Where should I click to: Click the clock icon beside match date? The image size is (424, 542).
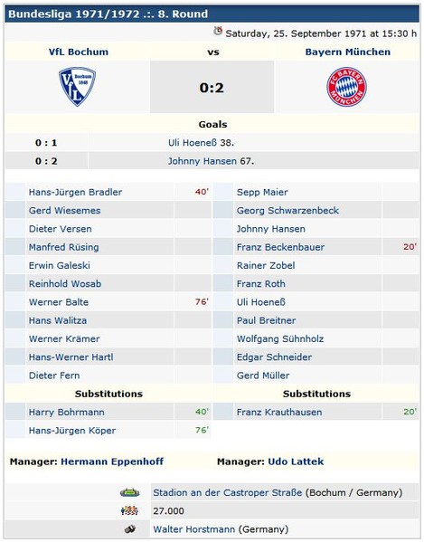[218, 31]
